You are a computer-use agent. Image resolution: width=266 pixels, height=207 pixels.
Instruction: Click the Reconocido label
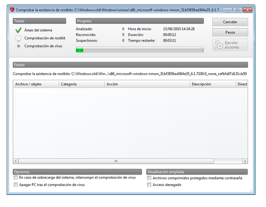point(86,35)
